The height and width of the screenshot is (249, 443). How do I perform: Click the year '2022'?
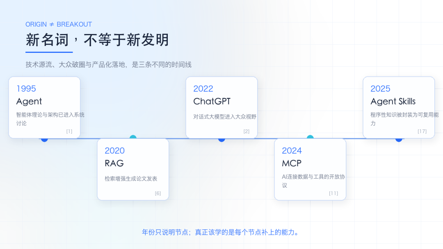point(203,88)
